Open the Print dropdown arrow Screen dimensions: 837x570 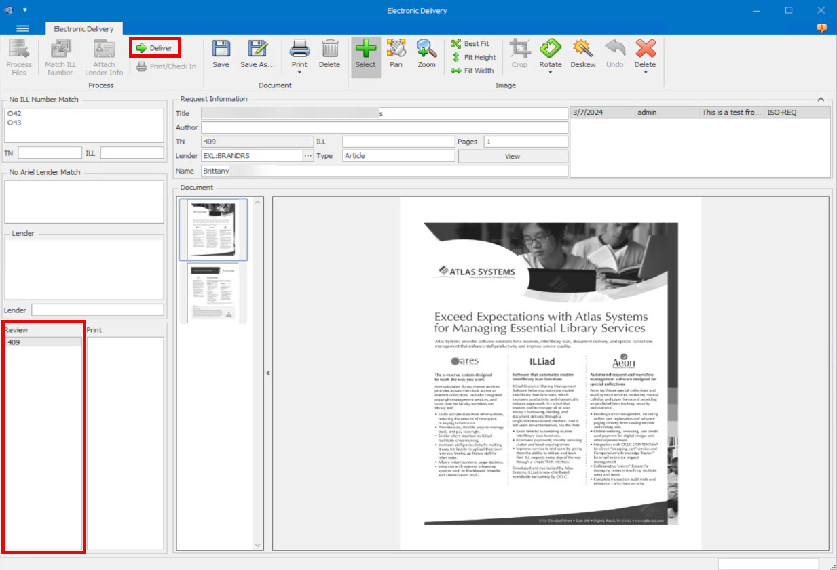299,72
